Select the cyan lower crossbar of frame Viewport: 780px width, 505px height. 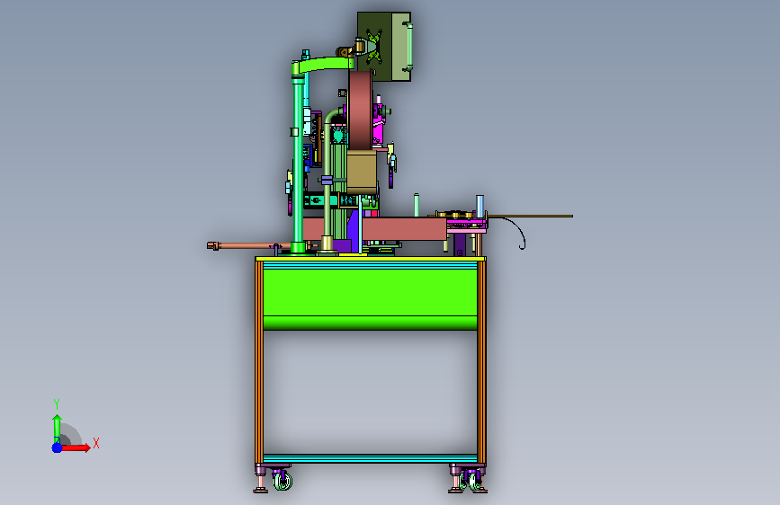(x=370, y=459)
